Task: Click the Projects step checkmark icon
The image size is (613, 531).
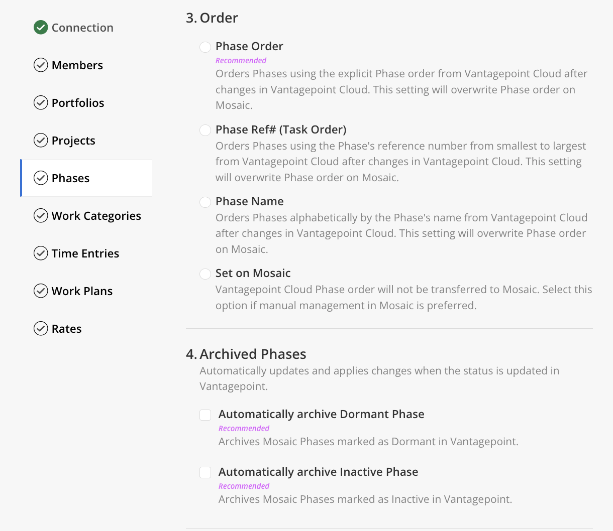Action: [41, 141]
